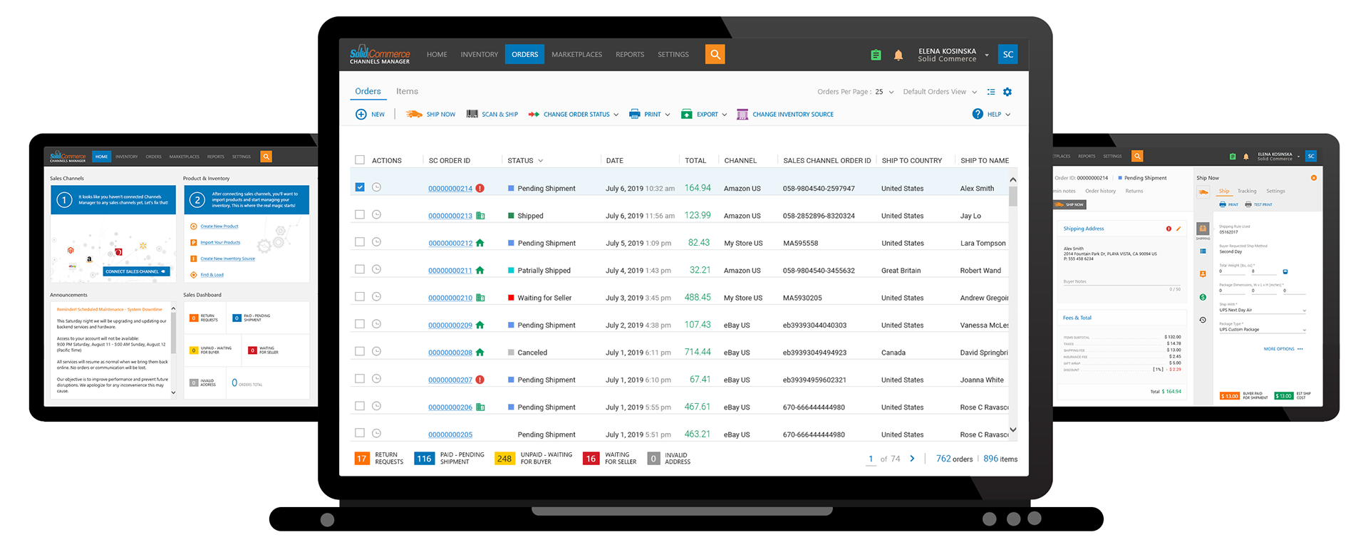Screen dimensions: 1368x547
Task: Click the 248 Unpaid Waiting yellow badge
Action: 504,459
